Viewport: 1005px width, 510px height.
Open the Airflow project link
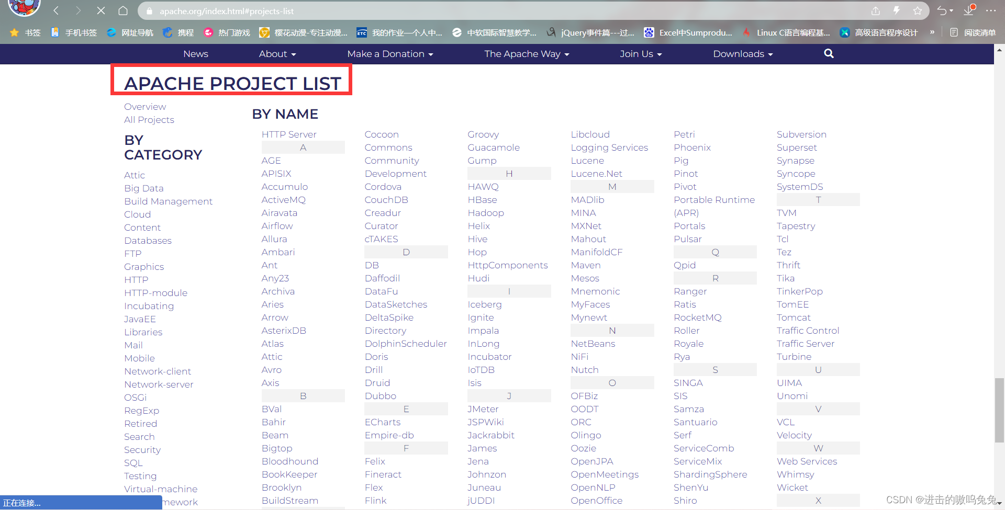[277, 226]
